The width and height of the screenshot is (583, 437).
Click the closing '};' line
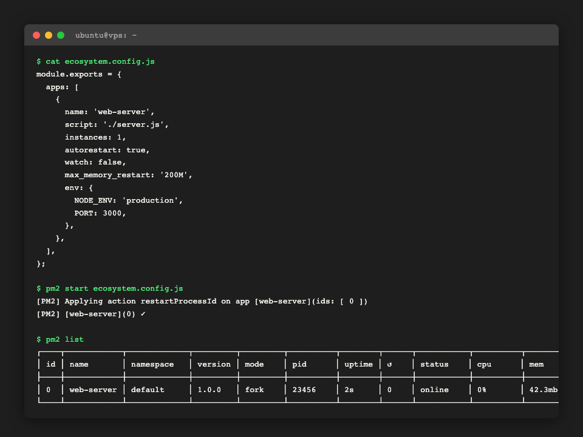coord(41,264)
